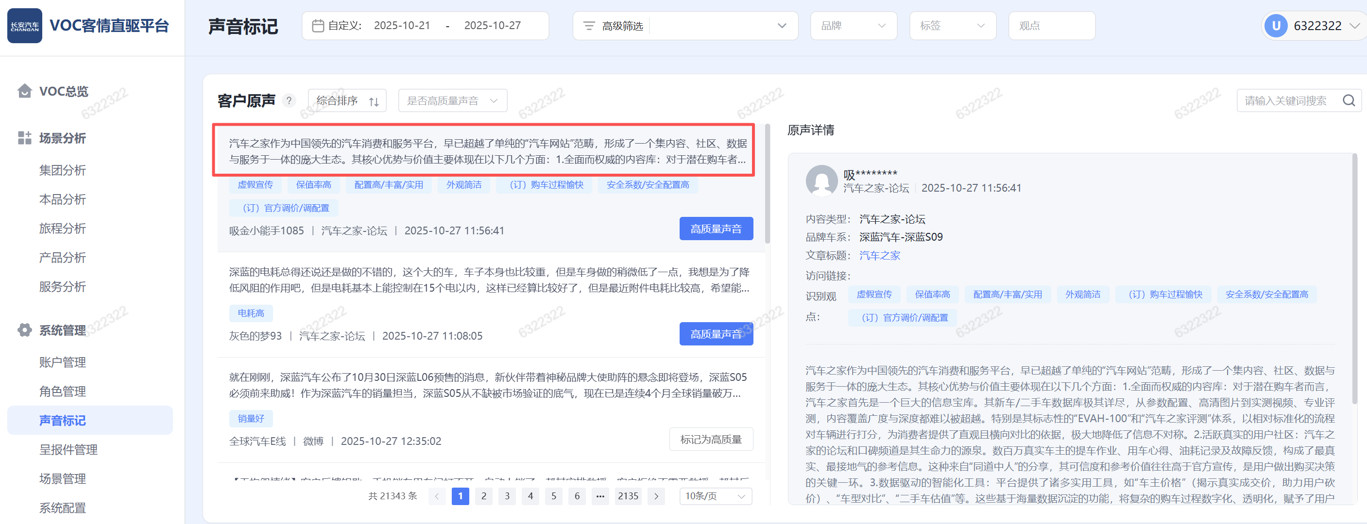Screen dimensions: 1367x524
Task: Click the 系统管理 gear icon
Action: coord(24,330)
